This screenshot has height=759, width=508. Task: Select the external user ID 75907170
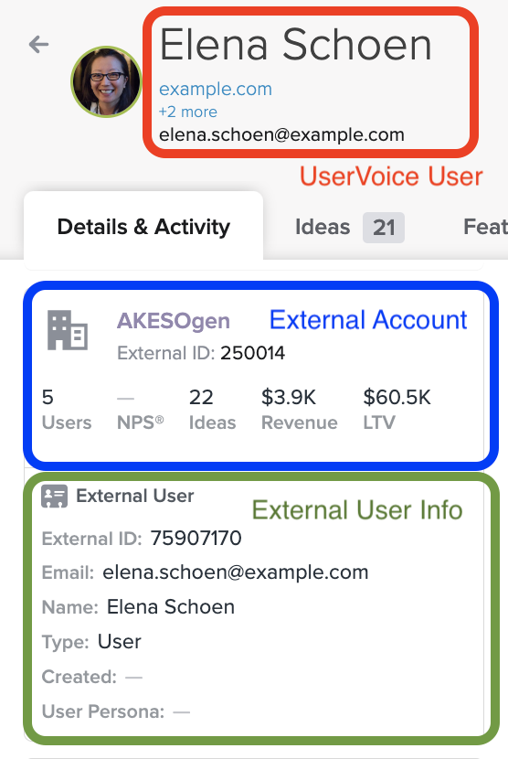pos(196,539)
